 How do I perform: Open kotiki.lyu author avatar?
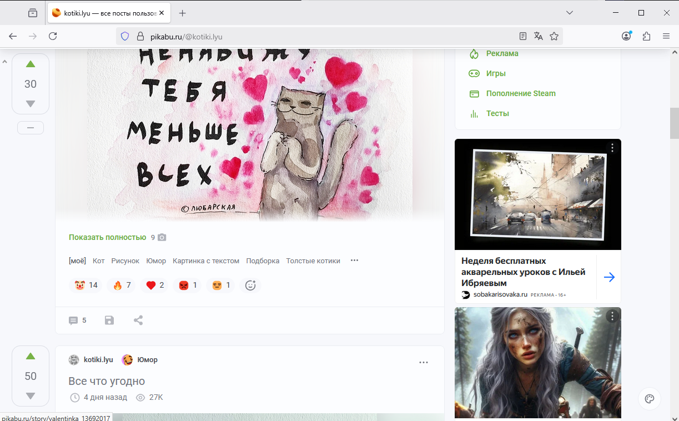[74, 360]
